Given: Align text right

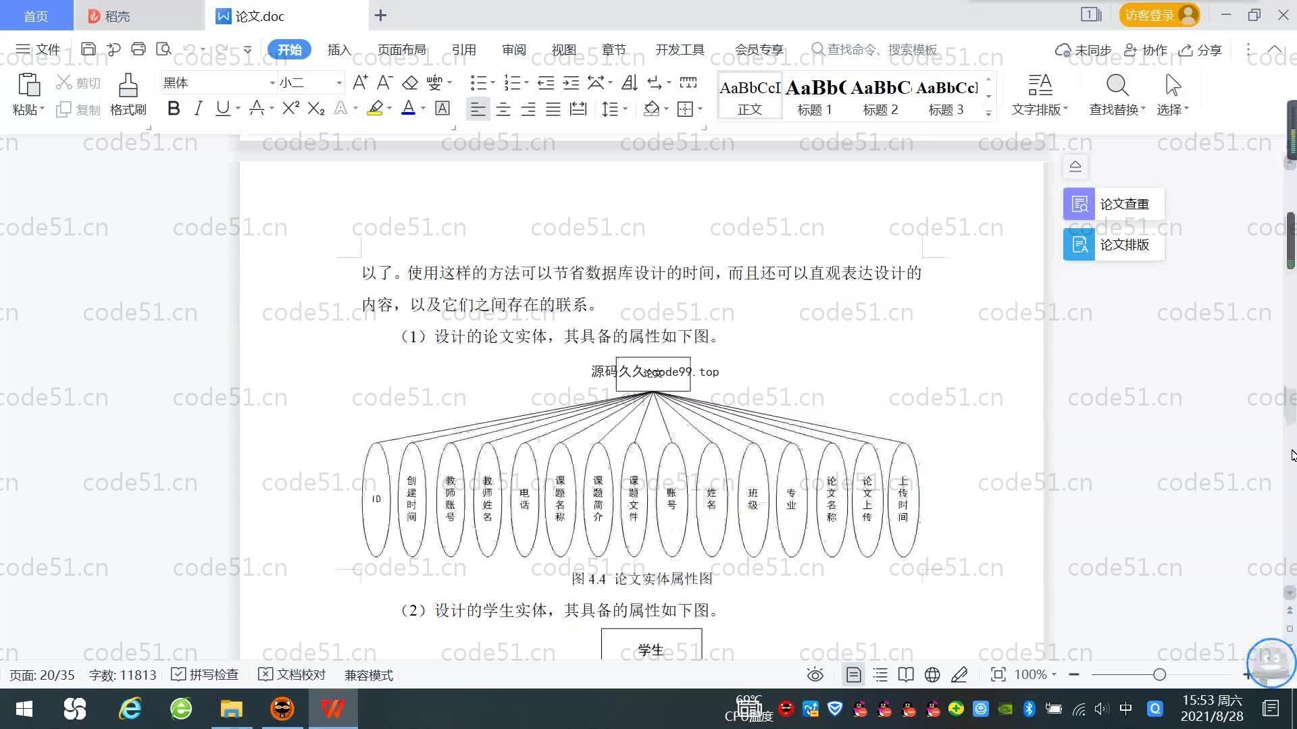Looking at the screenshot, I should [x=528, y=109].
